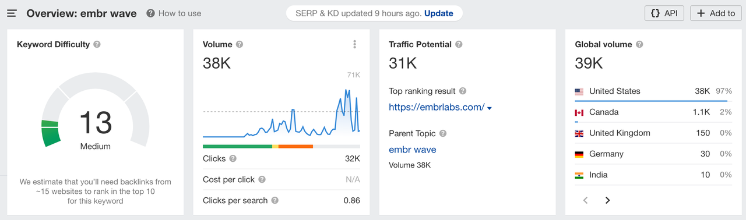Viewport: 746px width, 220px height.
Task: Show the Clicks per search help icon
Action: tap(275, 201)
